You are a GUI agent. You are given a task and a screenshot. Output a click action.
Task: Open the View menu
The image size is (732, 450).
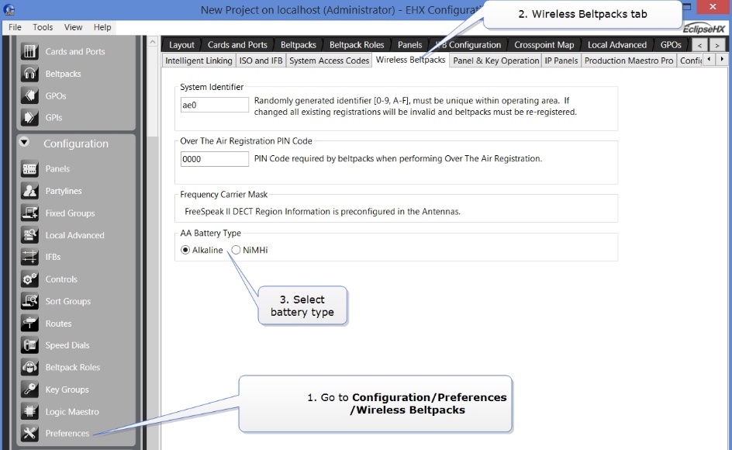pyautogui.click(x=74, y=27)
